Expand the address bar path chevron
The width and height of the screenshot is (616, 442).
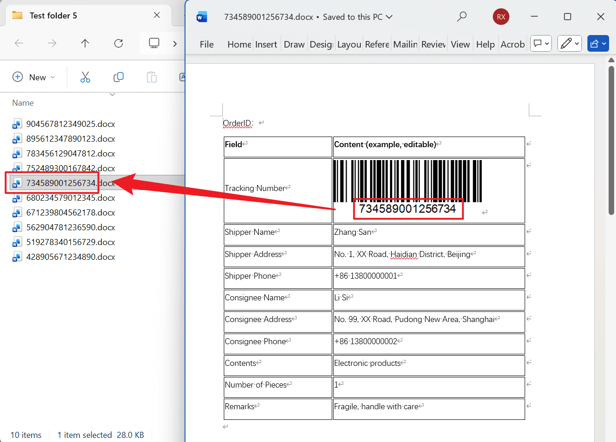[x=175, y=43]
